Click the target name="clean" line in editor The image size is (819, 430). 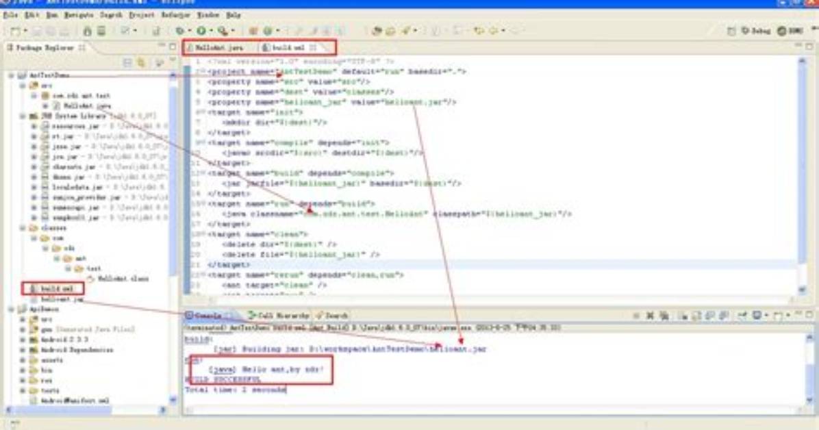click(258, 234)
